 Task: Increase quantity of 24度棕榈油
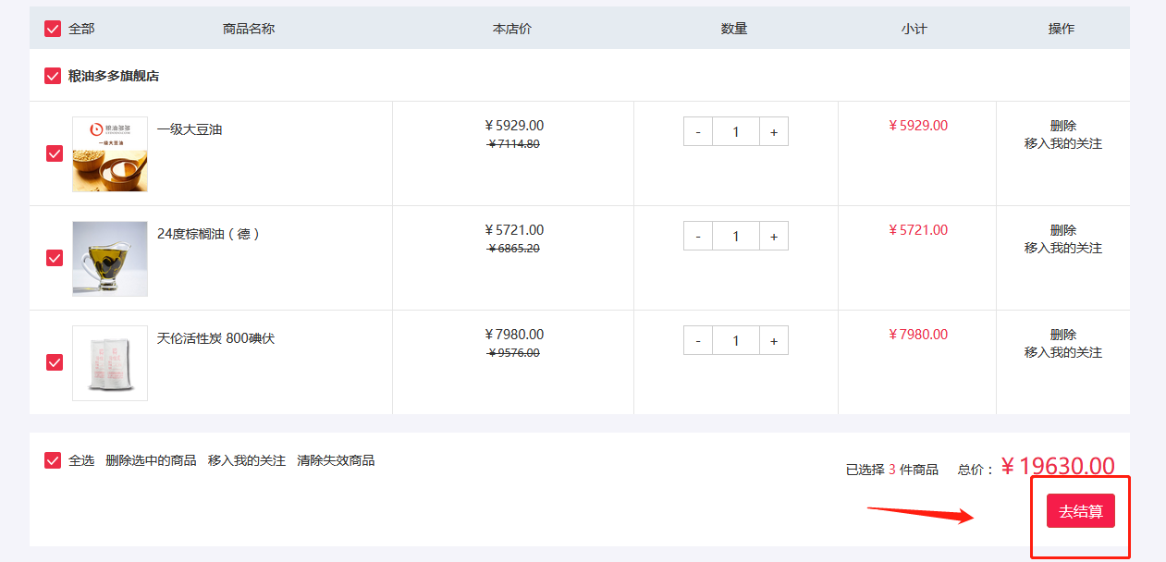[774, 237]
